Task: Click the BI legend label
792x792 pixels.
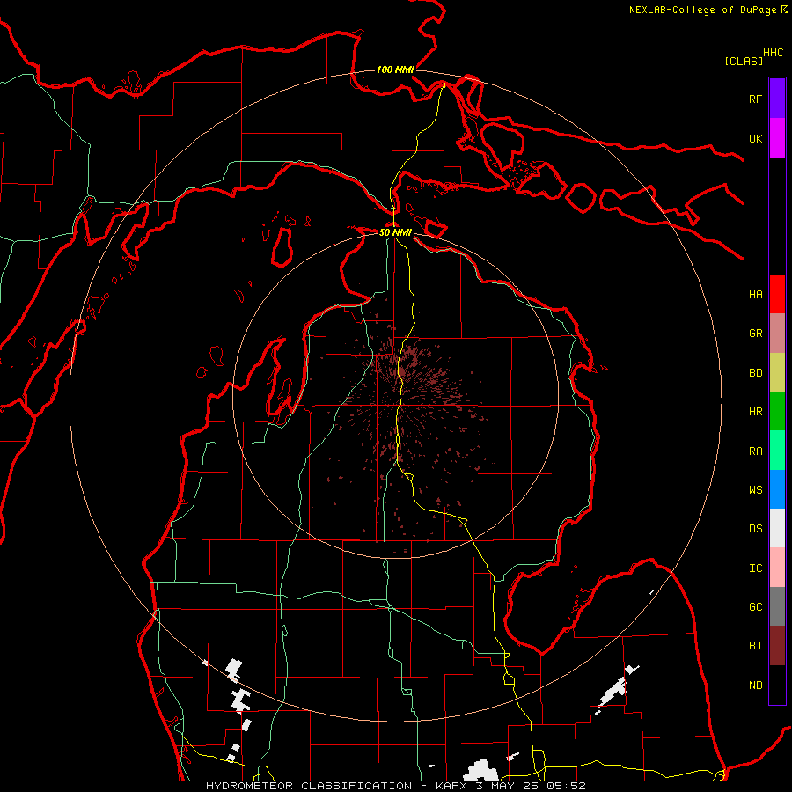Action: (755, 646)
